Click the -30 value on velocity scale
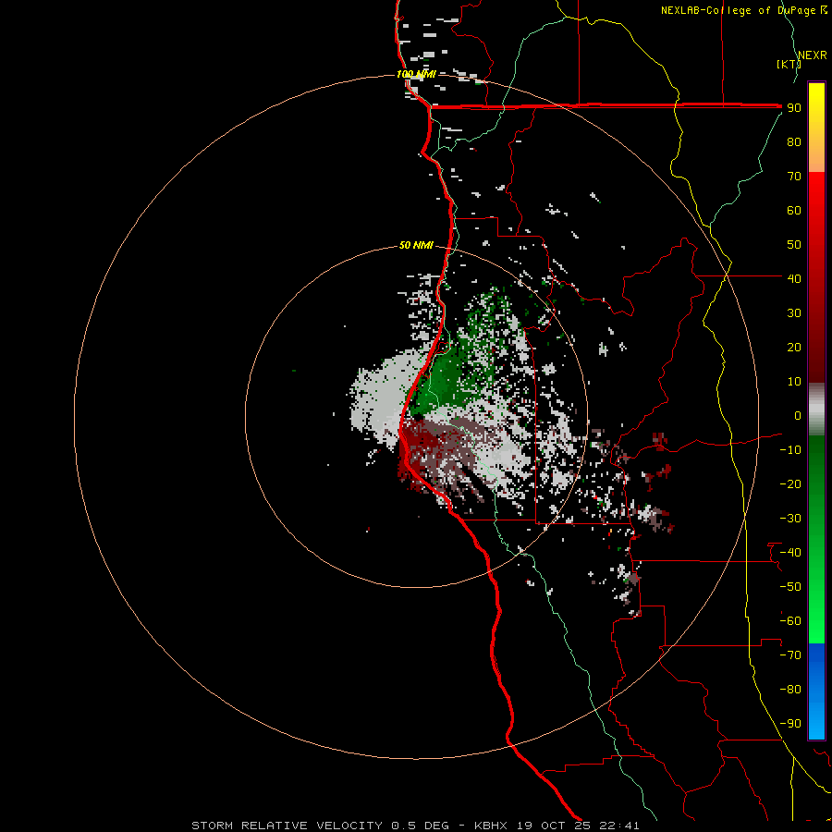This screenshot has width=832, height=832. (790, 519)
